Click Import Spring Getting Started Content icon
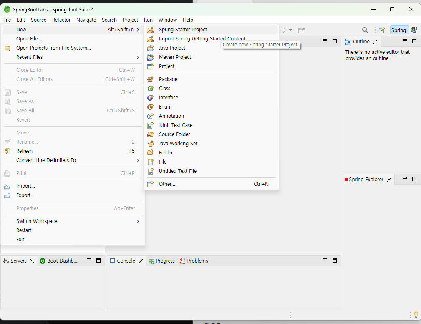The height and width of the screenshot is (324, 421). coord(150,39)
